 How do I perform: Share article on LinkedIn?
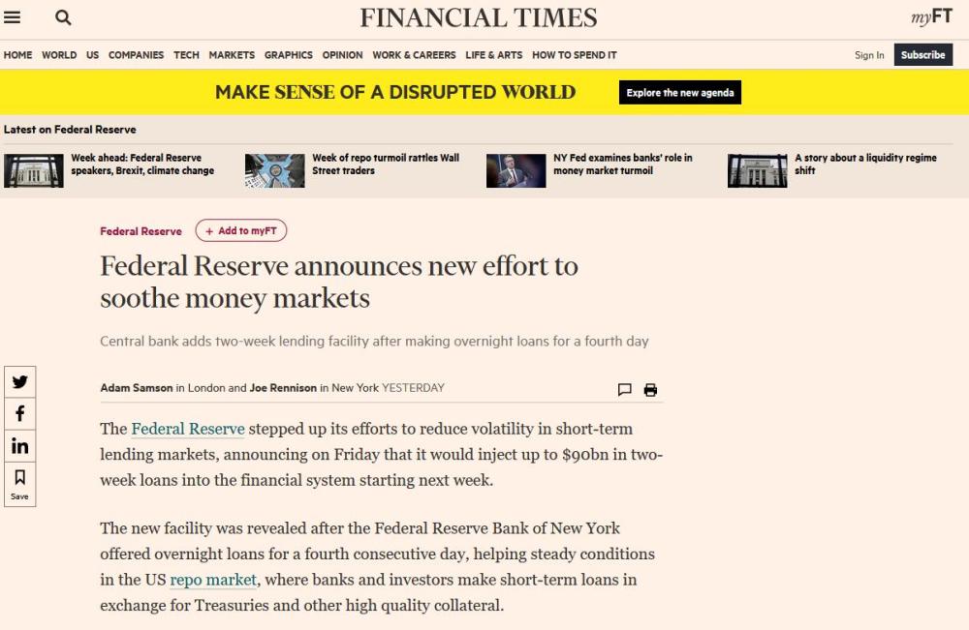click(19, 445)
